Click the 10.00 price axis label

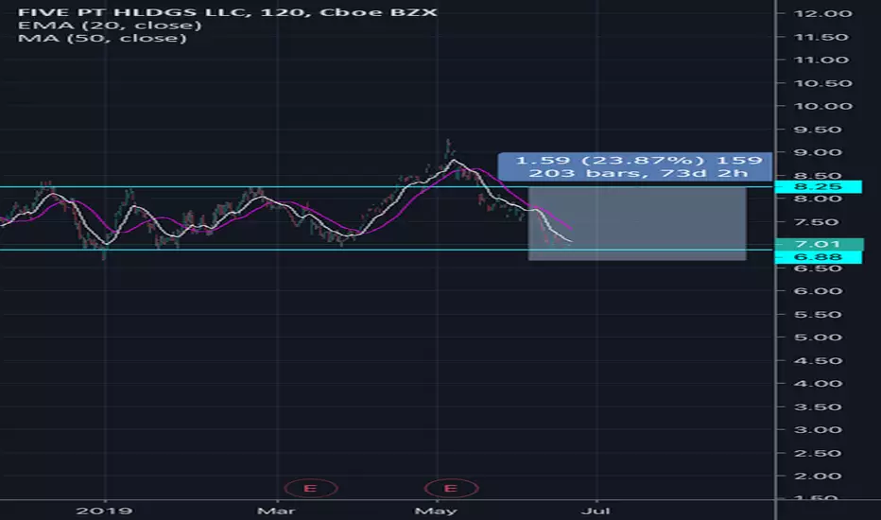click(x=823, y=106)
